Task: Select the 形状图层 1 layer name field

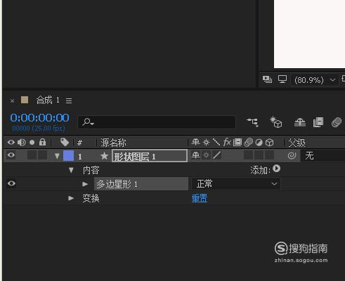Action: point(150,156)
